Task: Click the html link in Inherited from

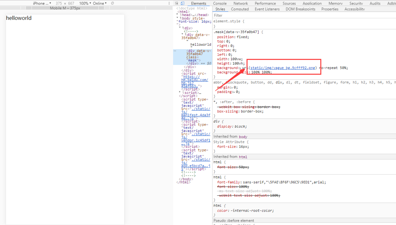Action: coord(243,157)
